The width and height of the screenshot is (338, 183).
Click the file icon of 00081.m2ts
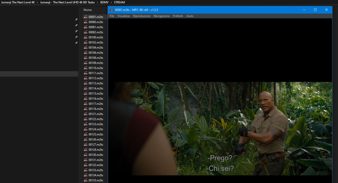pyautogui.click(x=86, y=27)
